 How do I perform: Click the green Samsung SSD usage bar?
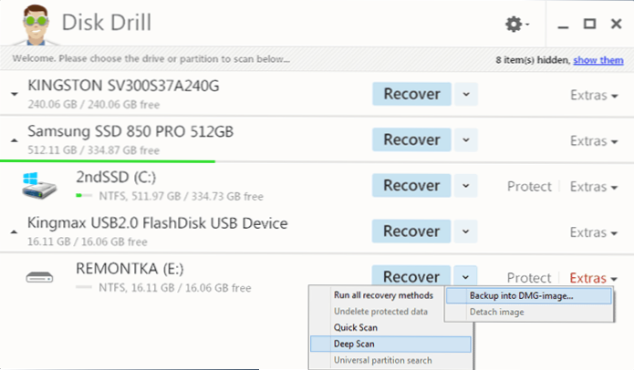108,161
